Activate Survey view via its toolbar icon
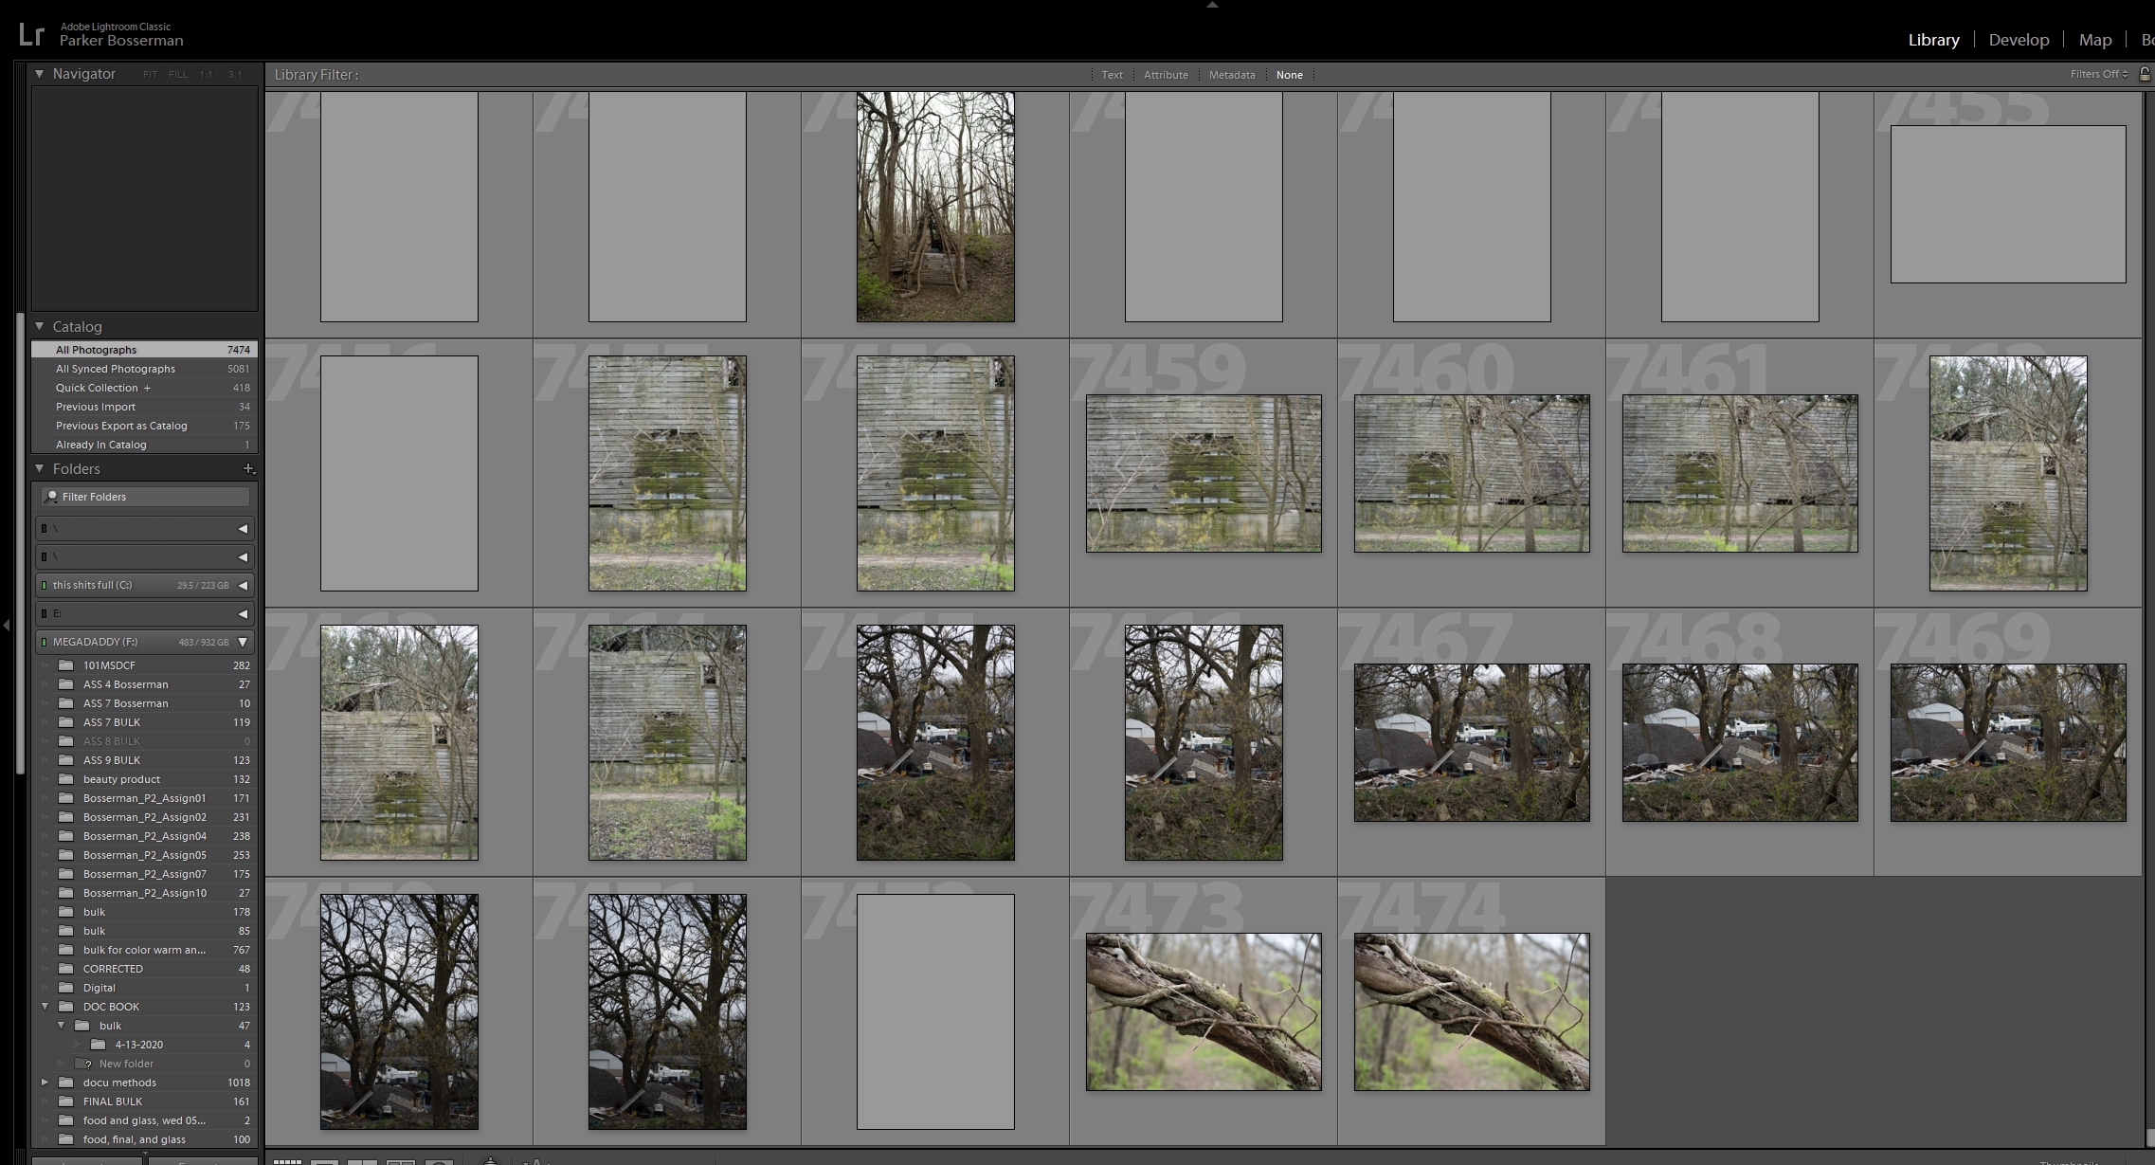 pyautogui.click(x=402, y=1161)
